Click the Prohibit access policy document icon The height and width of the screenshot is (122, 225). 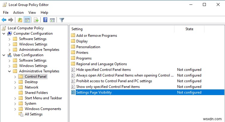point(73,81)
